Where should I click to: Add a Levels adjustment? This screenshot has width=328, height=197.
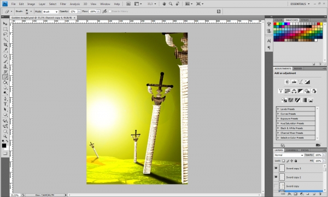pyautogui.click(x=294, y=82)
